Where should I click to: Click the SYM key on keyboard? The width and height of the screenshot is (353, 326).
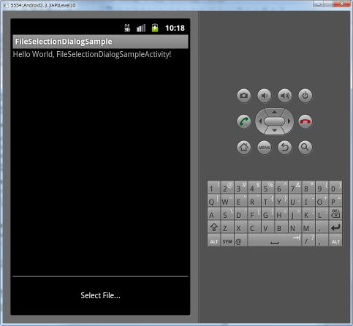[227, 241]
